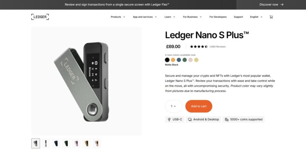Viewport: 306px width, 161px height.
Task: Click the Android & Desktop device icon
Action: (190, 119)
